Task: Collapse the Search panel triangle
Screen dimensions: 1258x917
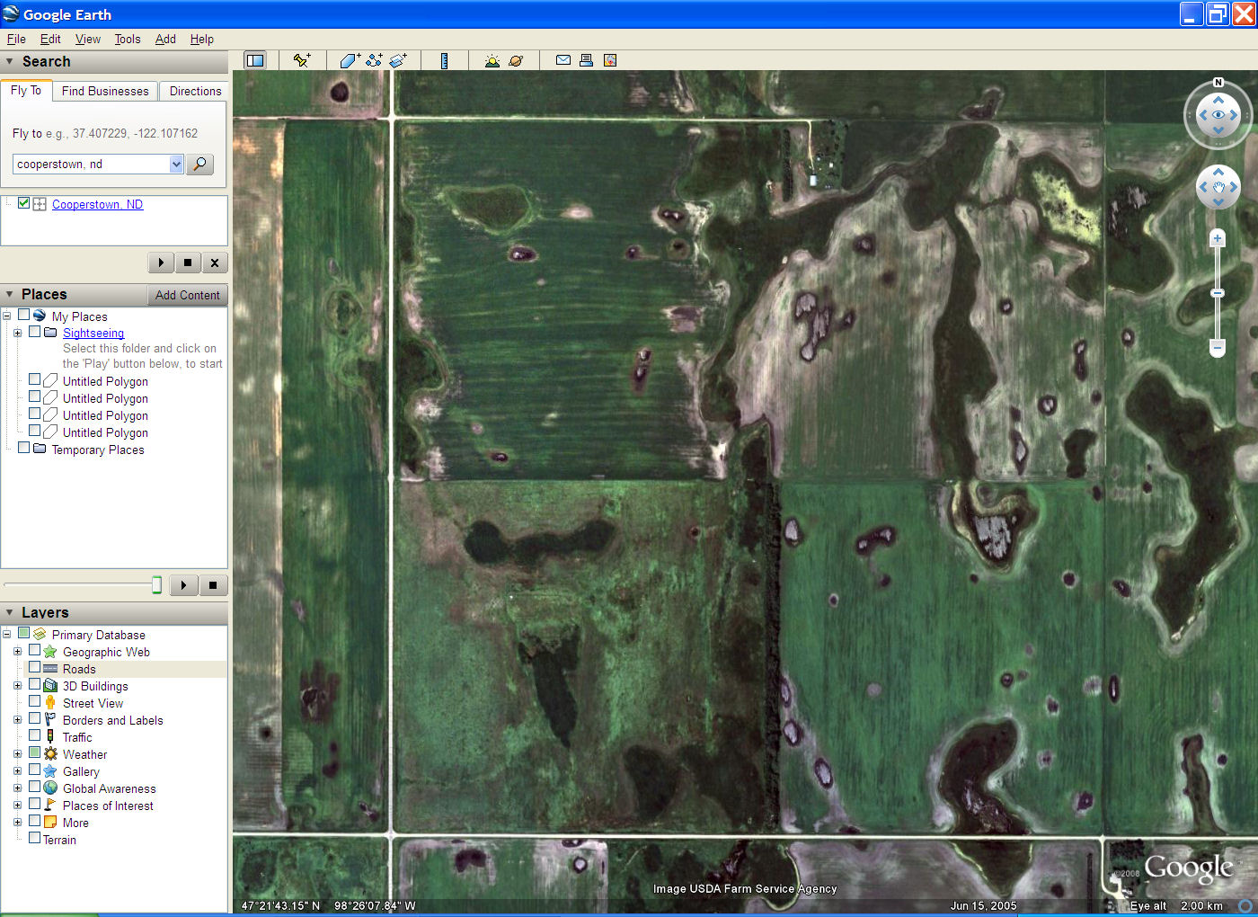Action: [10, 61]
